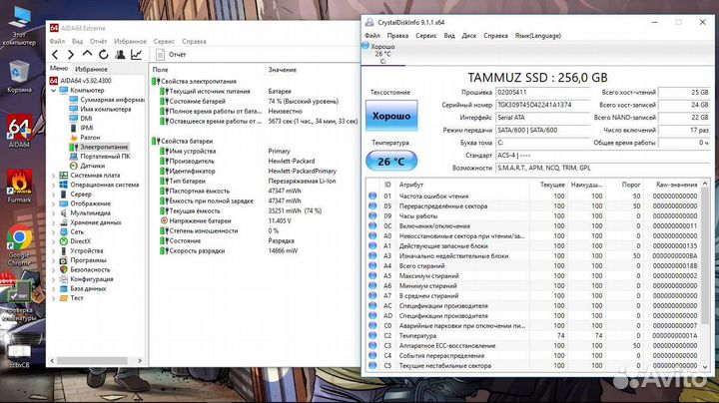Expand the Системная плата tree node
719x403 pixels.
pyautogui.click(x=54, y=176)
